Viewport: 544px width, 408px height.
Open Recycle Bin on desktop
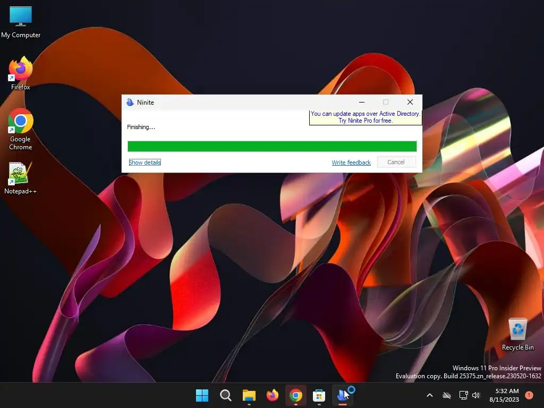pyautogui.click(x=517, y=334)
